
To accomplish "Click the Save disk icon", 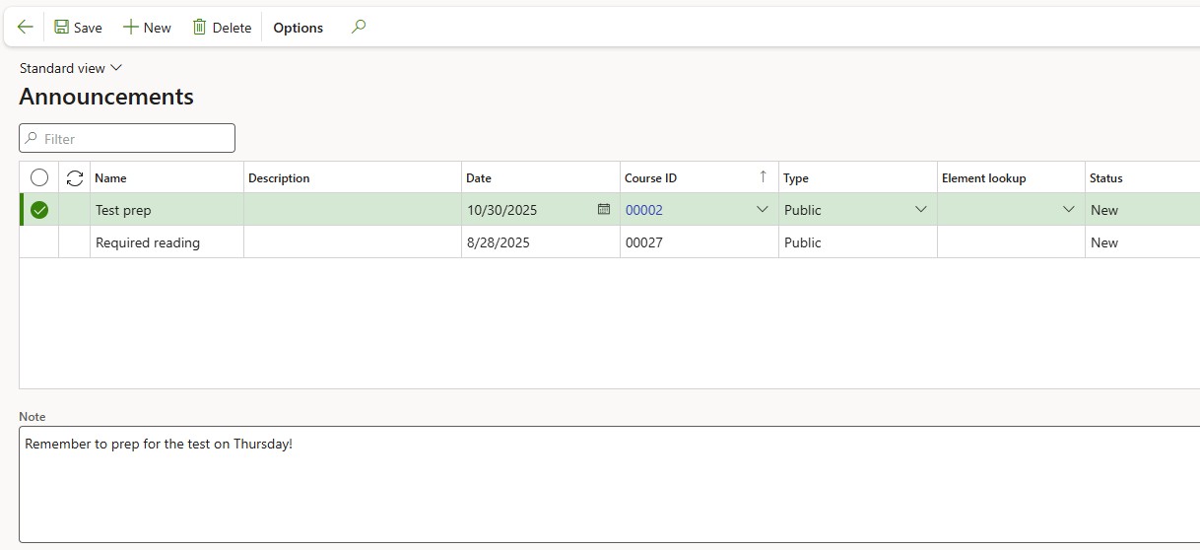I will (62, 28).
